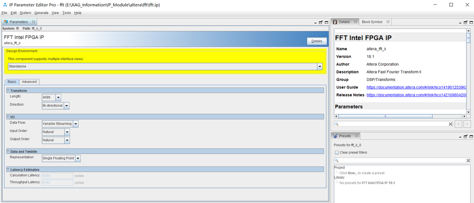
Task: Click the IP Parameter Editor title bar icon
Action: (5, 5)
